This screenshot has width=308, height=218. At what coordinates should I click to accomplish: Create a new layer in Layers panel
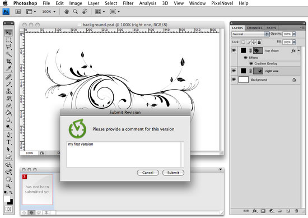coord(288,211)
